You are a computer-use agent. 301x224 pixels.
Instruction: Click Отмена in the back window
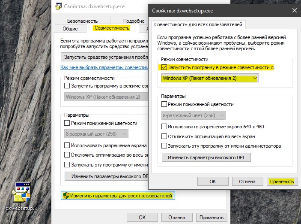(177, 217)
